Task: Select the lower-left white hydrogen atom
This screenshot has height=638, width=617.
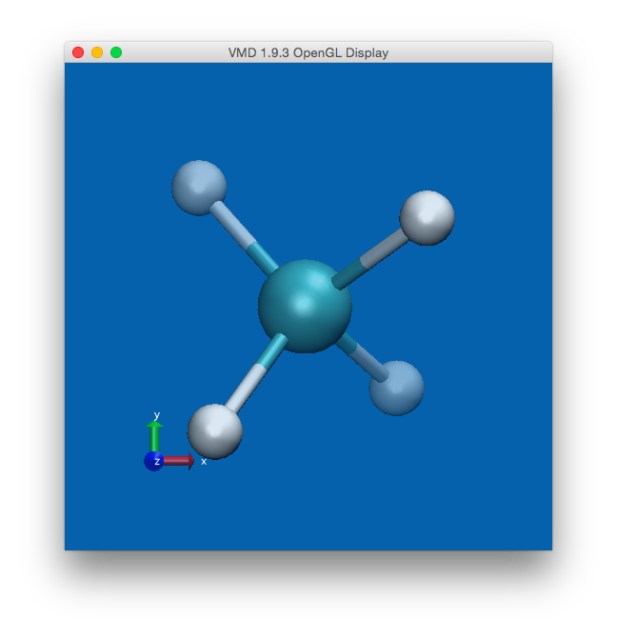Action: [x=215, y=431]
